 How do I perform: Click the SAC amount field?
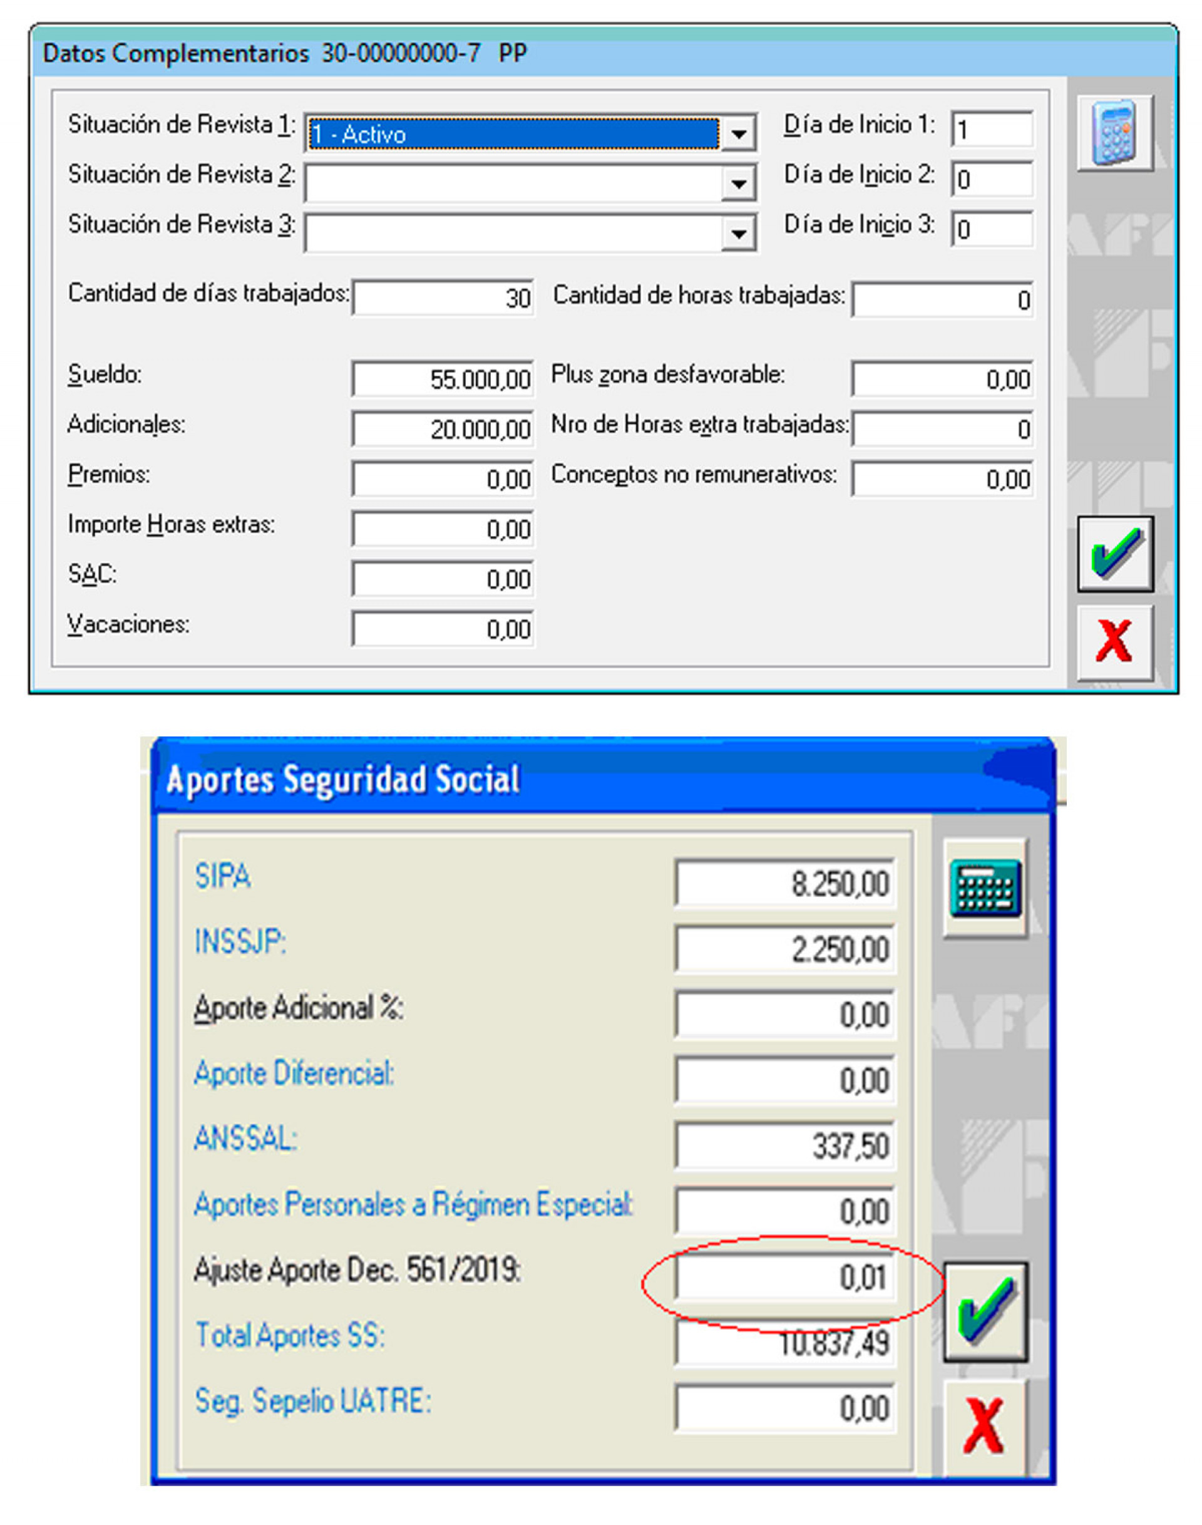point(443,579)
